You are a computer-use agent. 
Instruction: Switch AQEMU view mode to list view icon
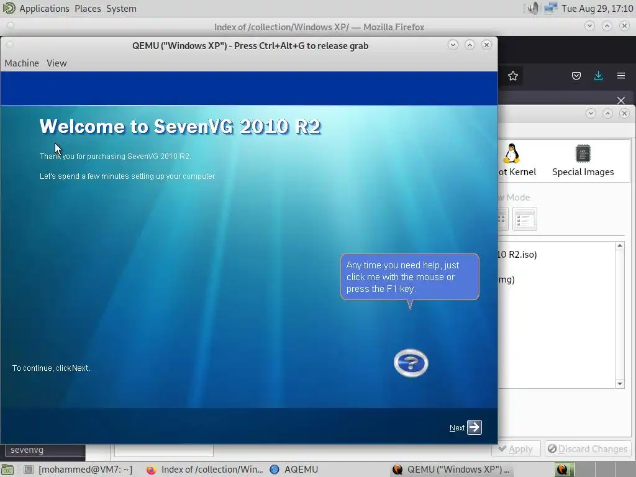point(524,219)
